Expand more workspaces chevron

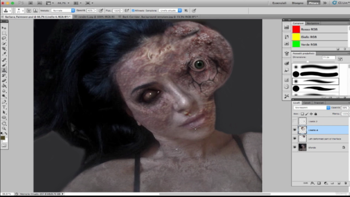(x=325, y=3)
